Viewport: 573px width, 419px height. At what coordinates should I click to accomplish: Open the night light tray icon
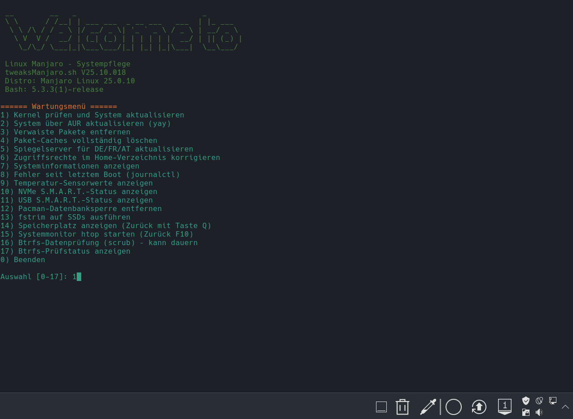(539, 401)
